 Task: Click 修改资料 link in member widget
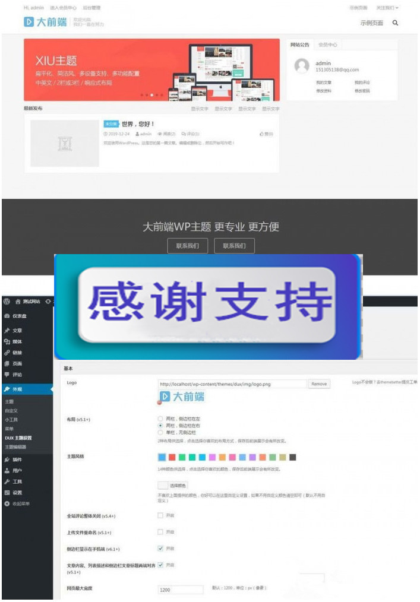324,91
